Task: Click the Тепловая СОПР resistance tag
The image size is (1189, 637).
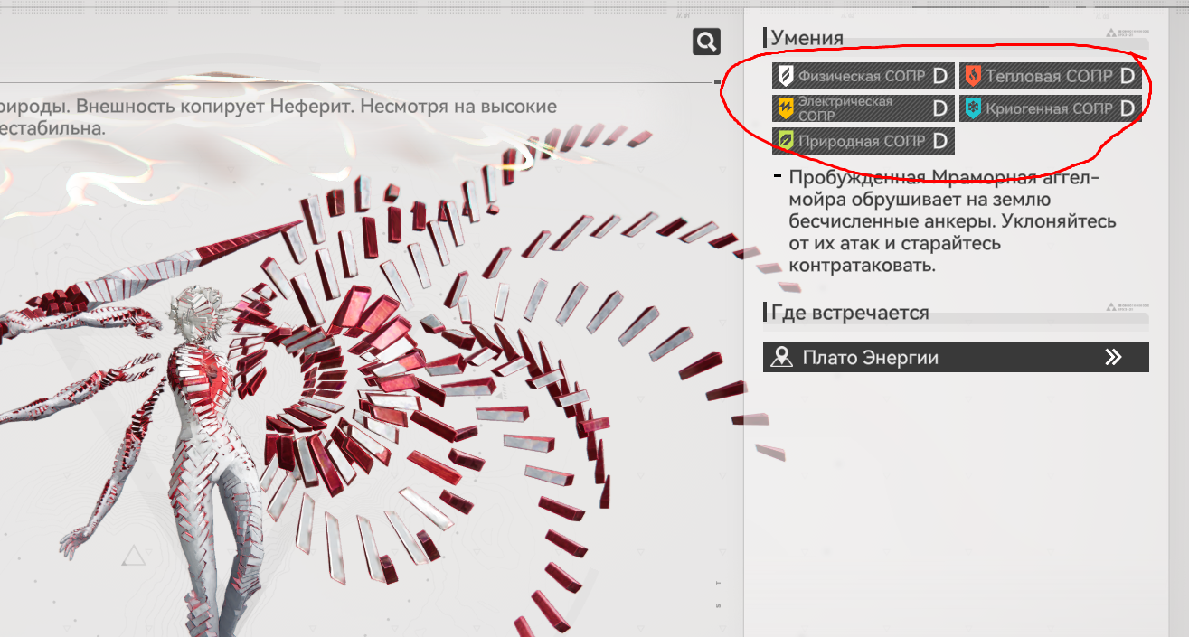Action: [x=1051, y=76]
